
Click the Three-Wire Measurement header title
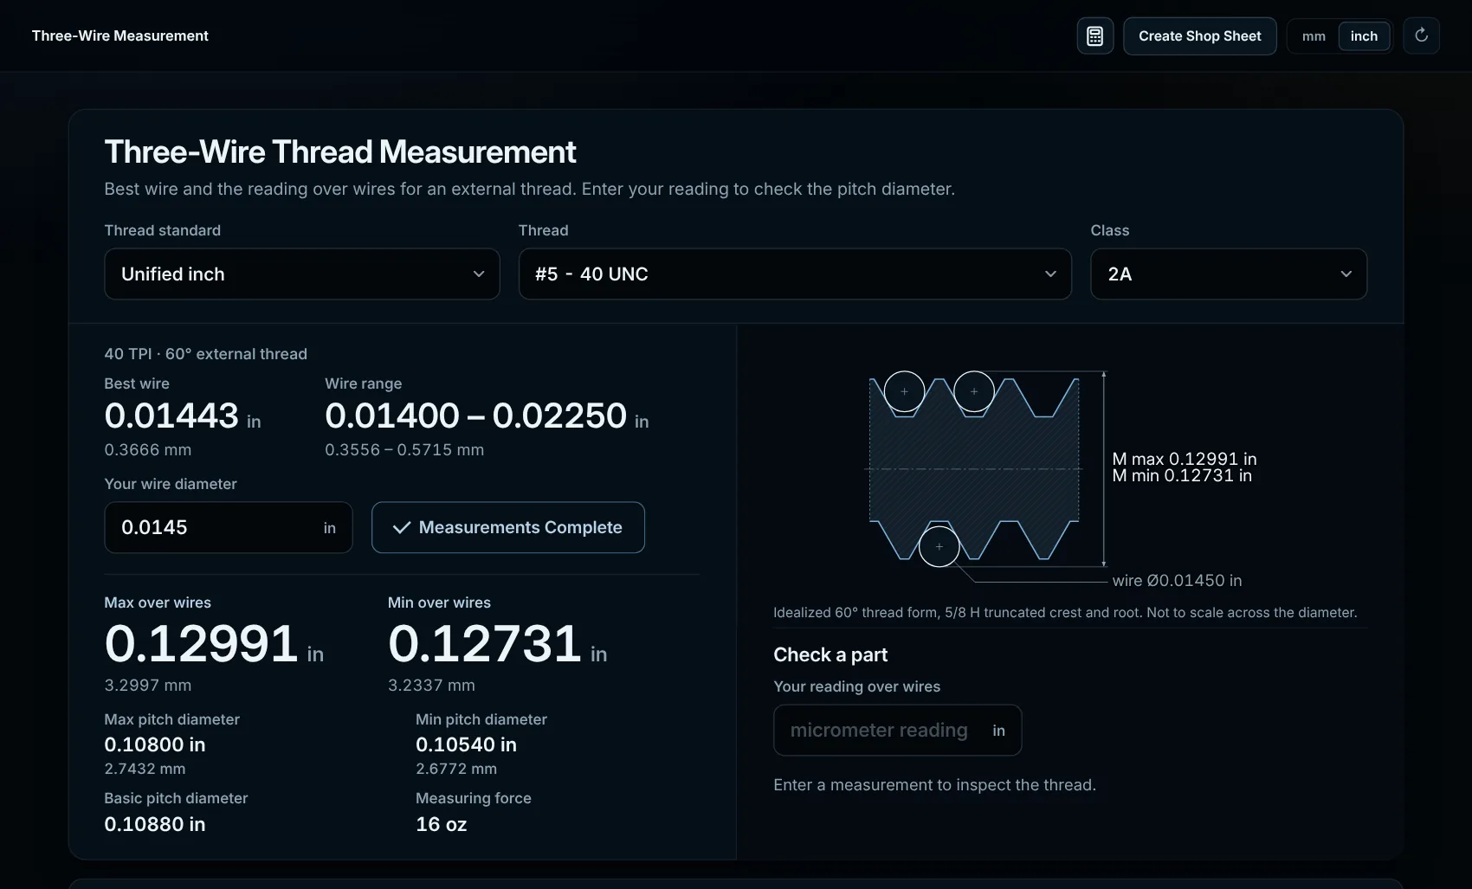point(120,35)
